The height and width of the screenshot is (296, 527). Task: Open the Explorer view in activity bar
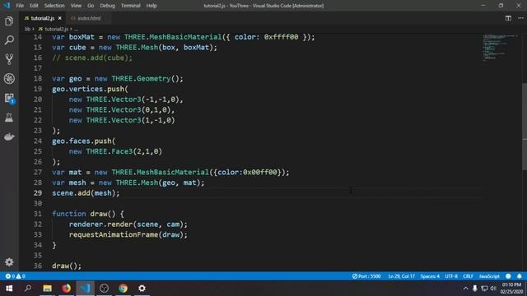9,21
